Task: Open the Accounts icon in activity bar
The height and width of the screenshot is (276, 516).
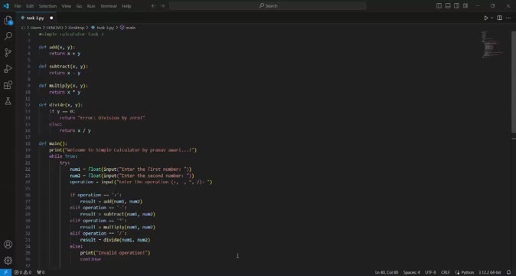Action: (x=8, y=245)
